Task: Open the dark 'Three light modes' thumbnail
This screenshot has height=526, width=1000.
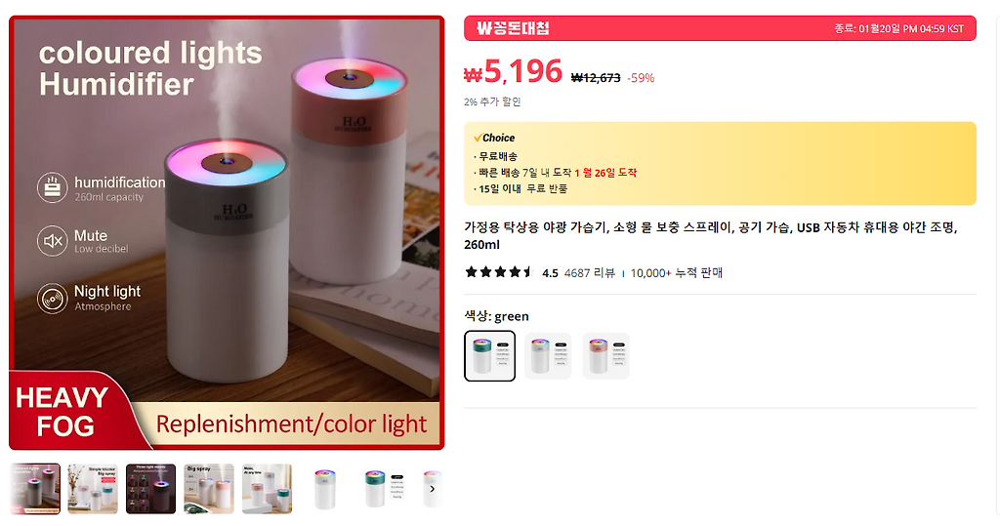Action: tap(151, 489)
